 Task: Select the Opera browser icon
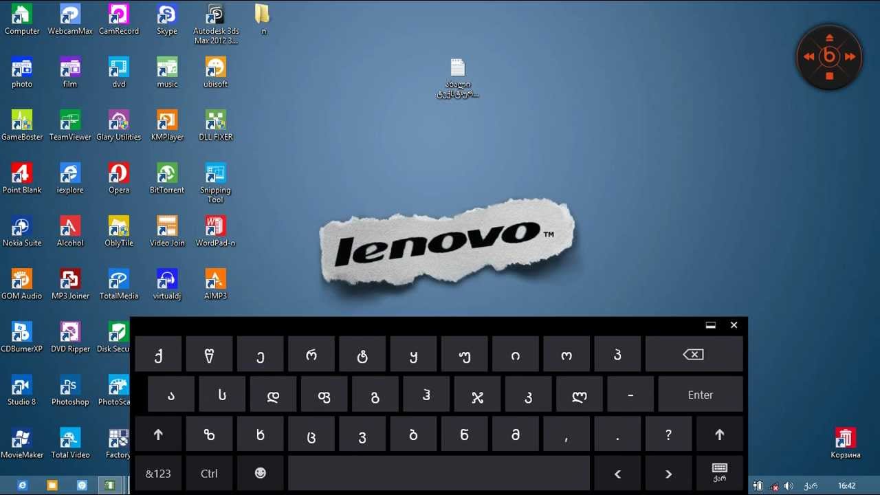(119, 178)
